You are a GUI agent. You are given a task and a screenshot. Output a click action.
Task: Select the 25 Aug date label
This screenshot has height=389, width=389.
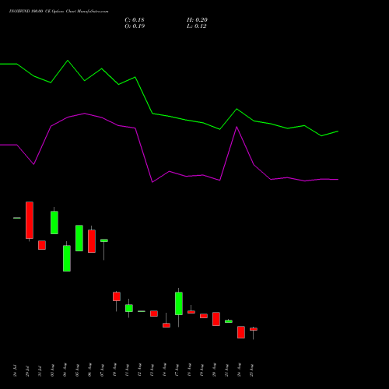click(251, 370)
